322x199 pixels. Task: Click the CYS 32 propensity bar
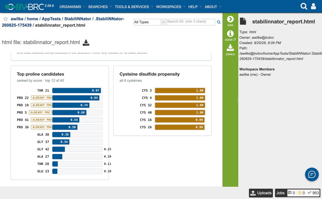[180, 105]
